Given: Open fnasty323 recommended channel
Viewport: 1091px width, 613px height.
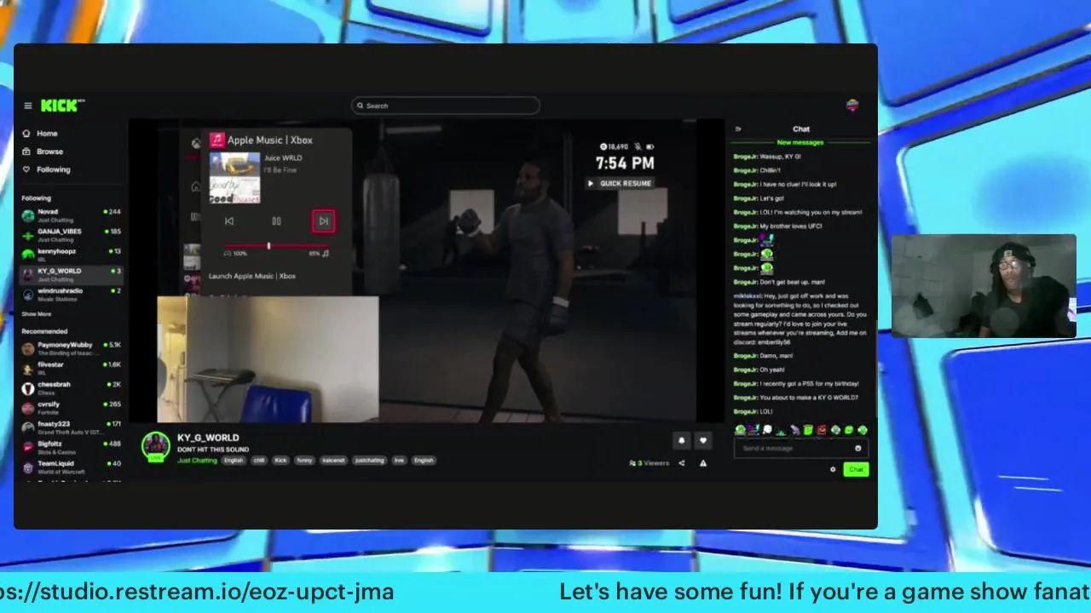Looking at the screenshot, I should (x=72, y=427).
